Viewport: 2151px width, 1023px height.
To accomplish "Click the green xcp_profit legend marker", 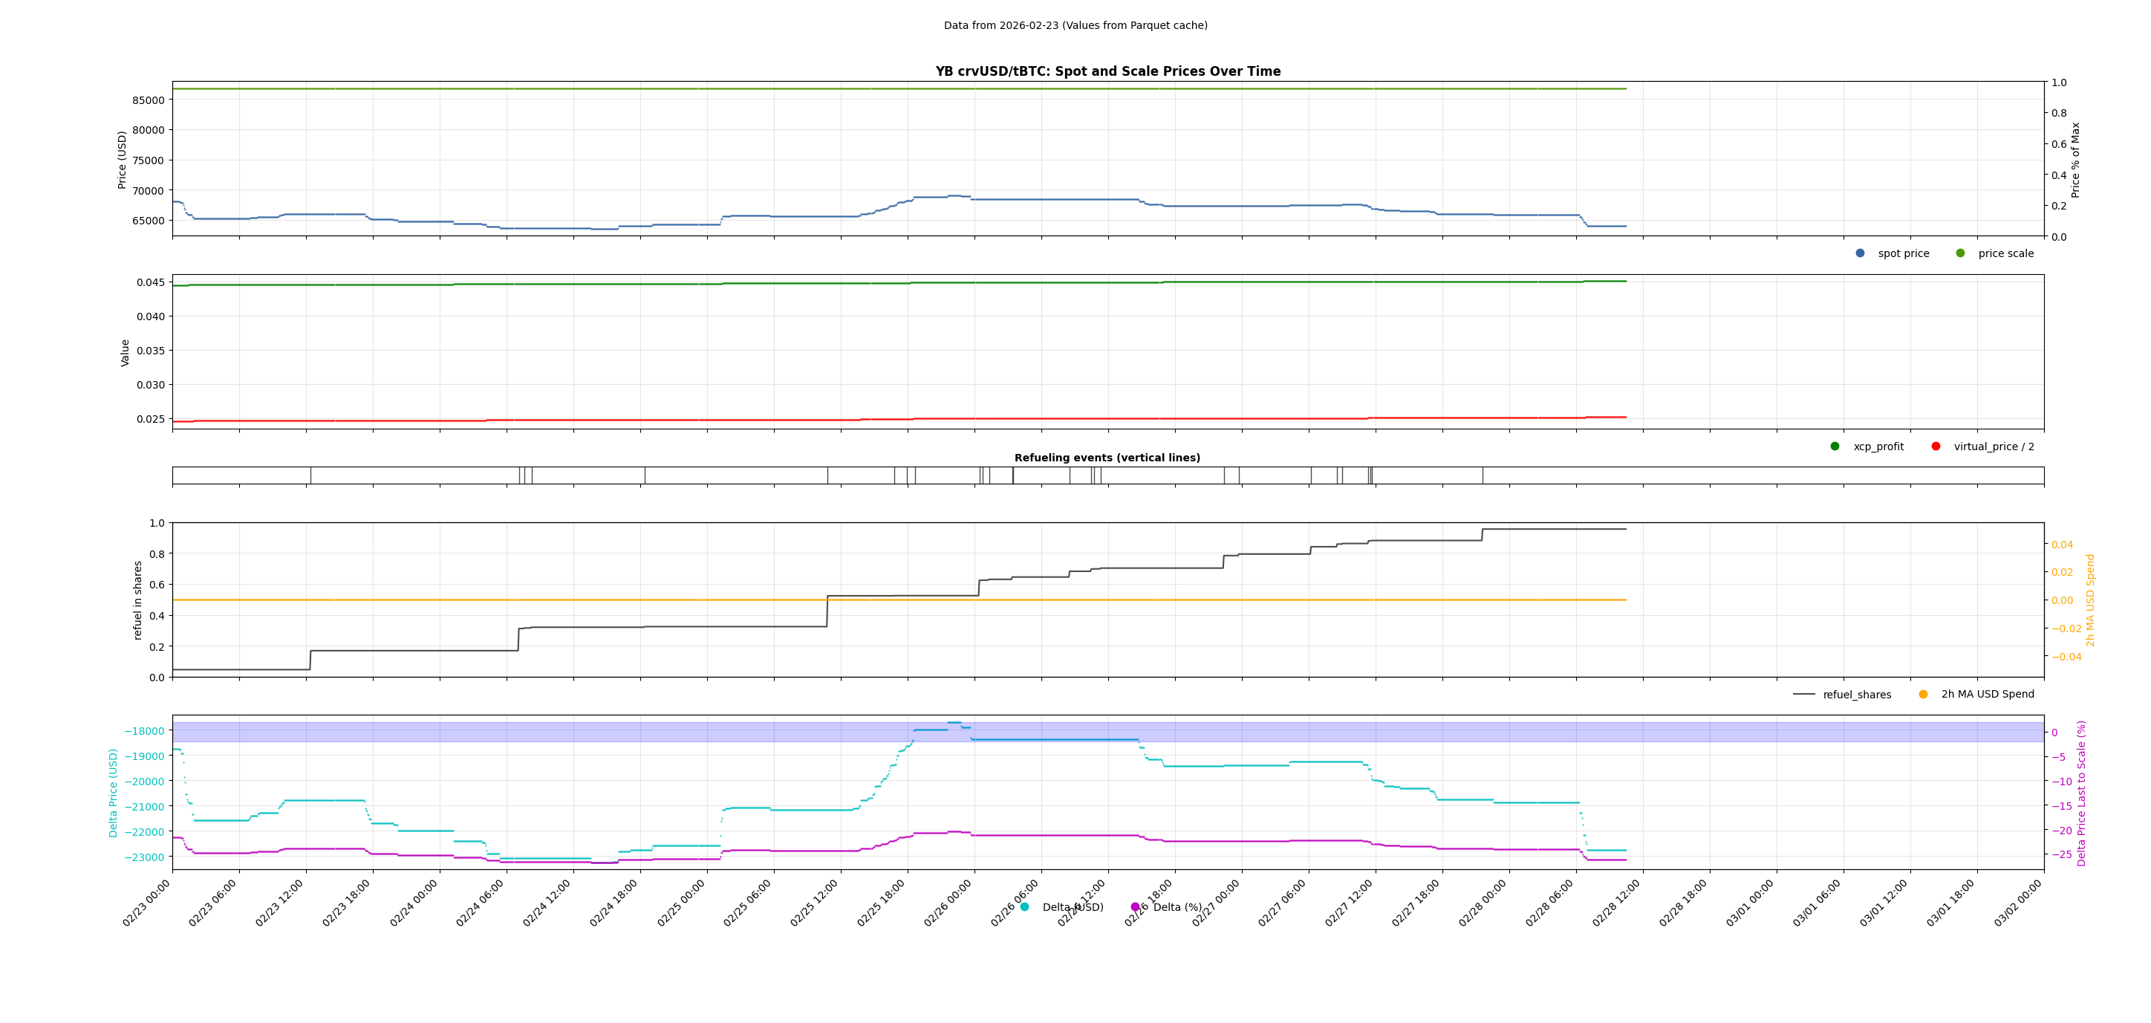I will [x=1835, y=446].
